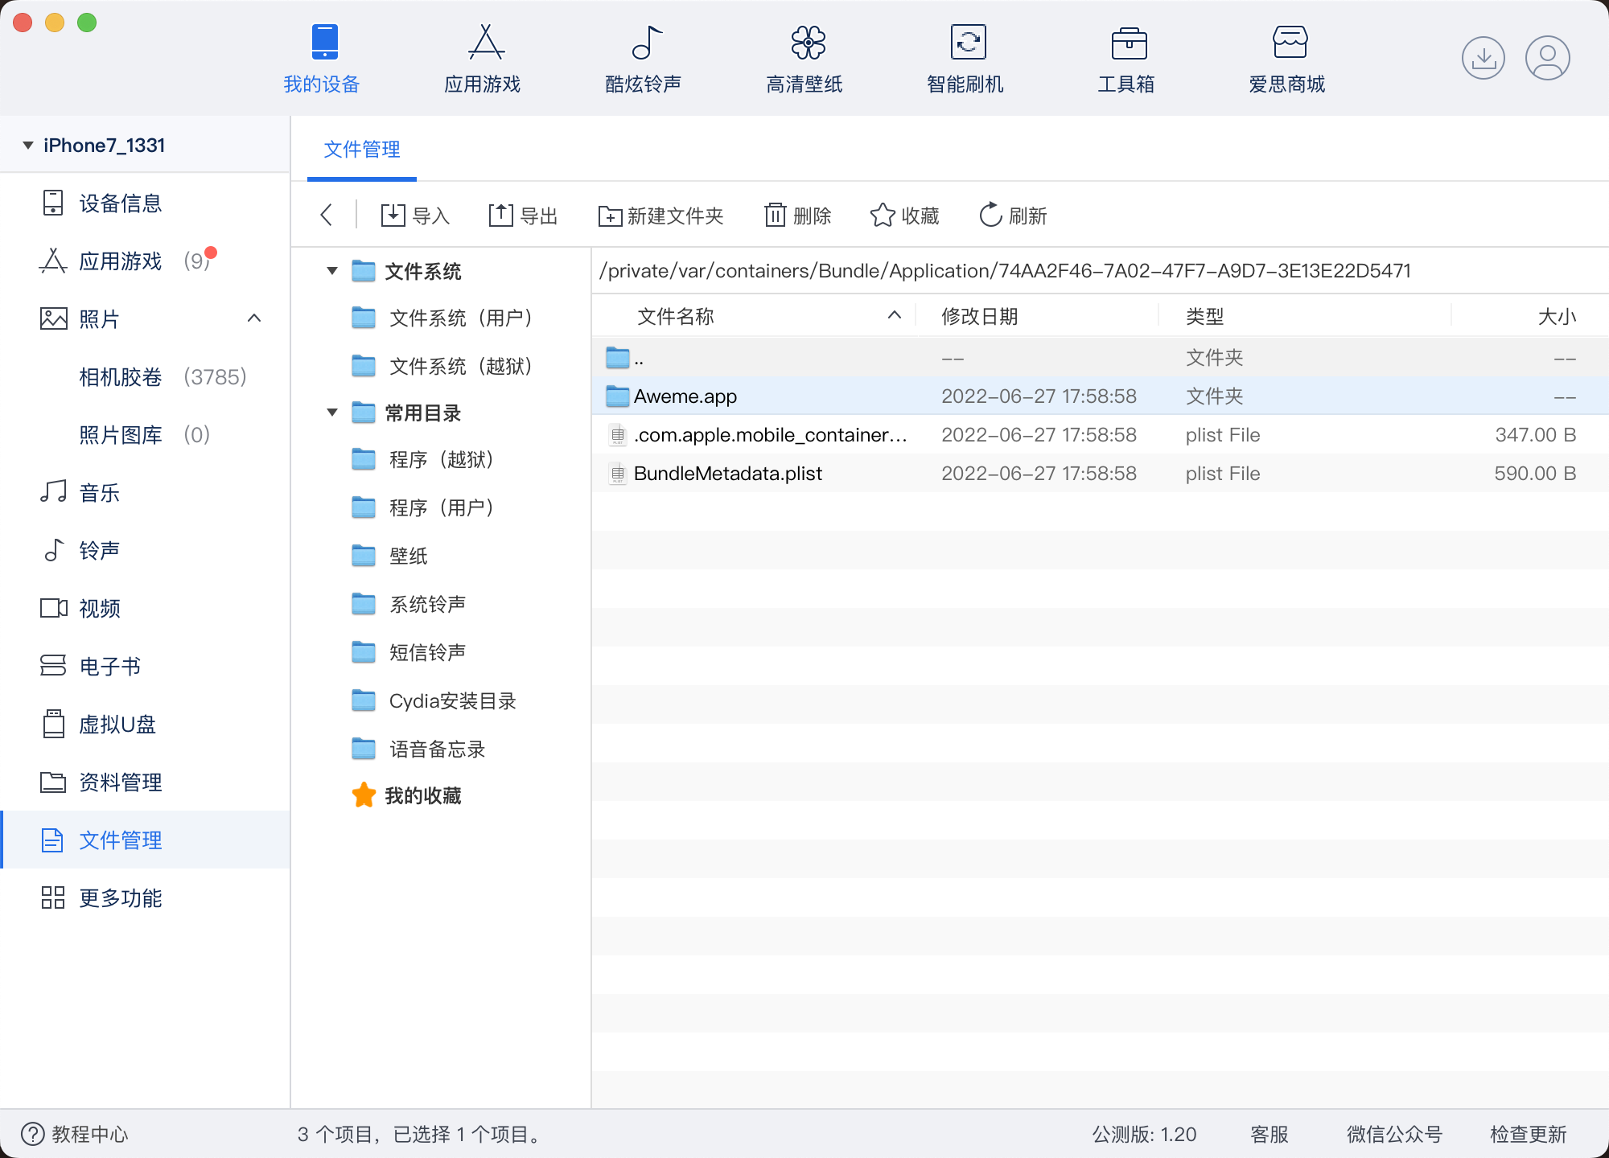This screenshot has width=1609, height=1158.
Task: Select 音乐 in the sidebar
Action: 145,492
